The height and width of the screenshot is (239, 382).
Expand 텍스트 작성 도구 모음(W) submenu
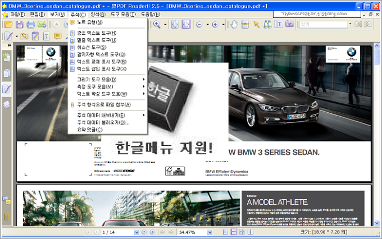(x=108, y=94)
